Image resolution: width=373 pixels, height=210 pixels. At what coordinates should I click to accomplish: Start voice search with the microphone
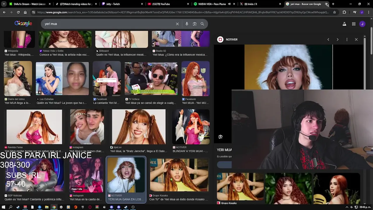187,24
